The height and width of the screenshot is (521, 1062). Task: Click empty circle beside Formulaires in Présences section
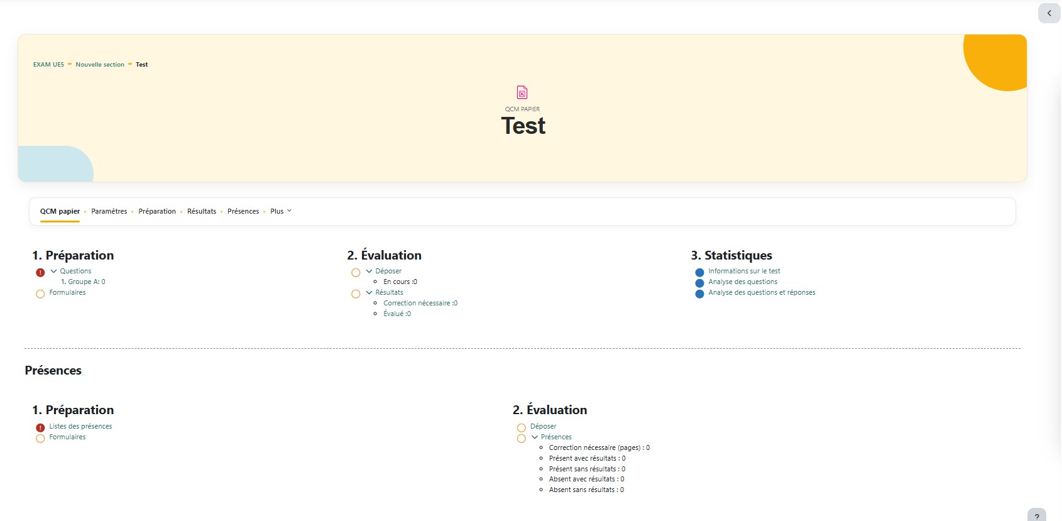pos(40,439)
